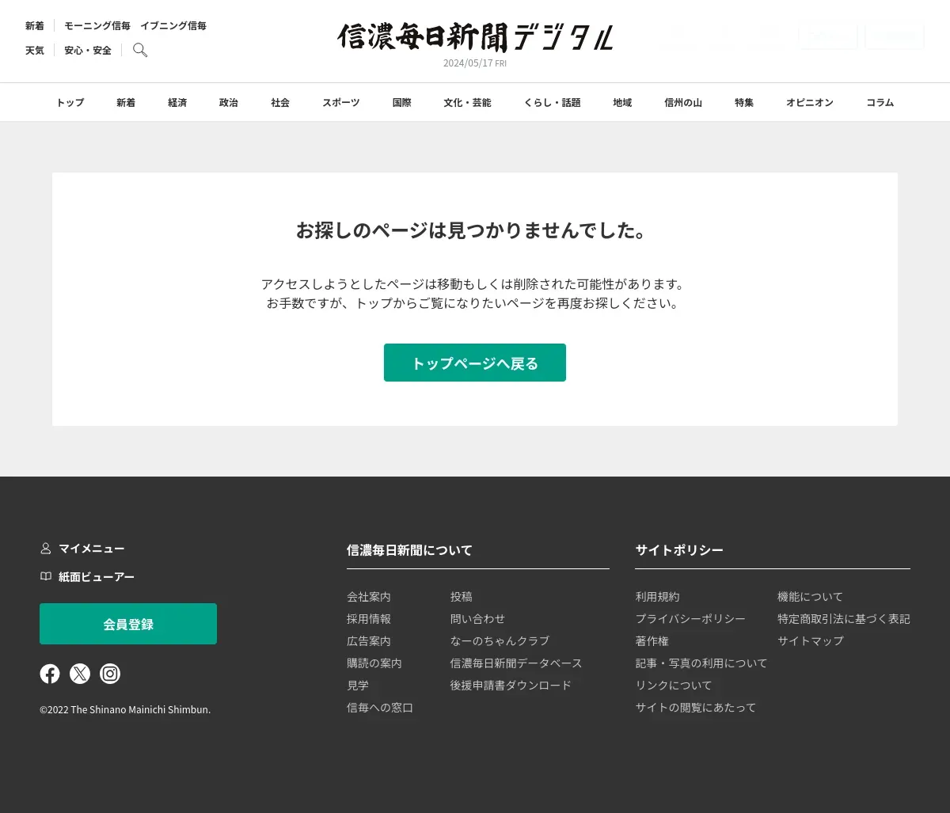Click the copyright text ©2022 The Shinano Mainichi Shimbun
The height and width of the screenshot is (813, 950).
tap(125, 710)
